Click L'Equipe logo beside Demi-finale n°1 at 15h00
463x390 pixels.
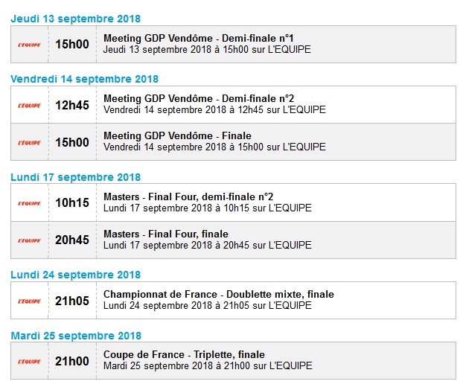coord(30,45)
